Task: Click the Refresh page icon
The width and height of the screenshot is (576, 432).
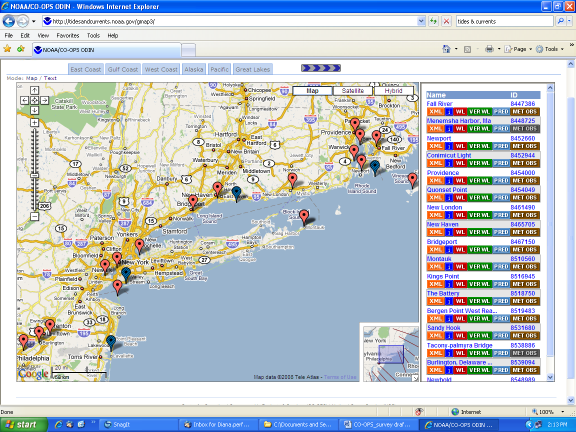Action: click(x=433, y=21)
